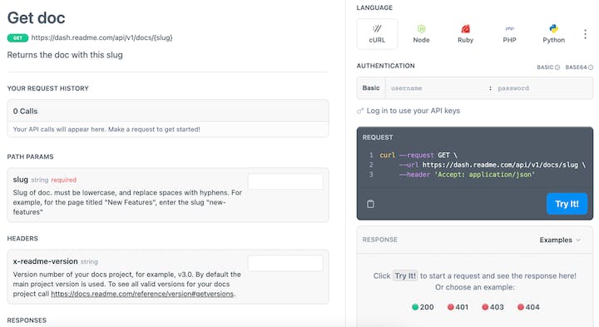
Task: Show the 404 response example
Action: pos(528,307)
